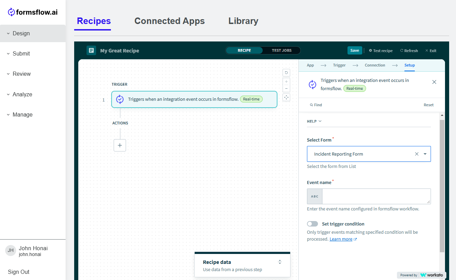Click the formsflow.ai logo
The image size is (456, 280).
tap(33, 12)
